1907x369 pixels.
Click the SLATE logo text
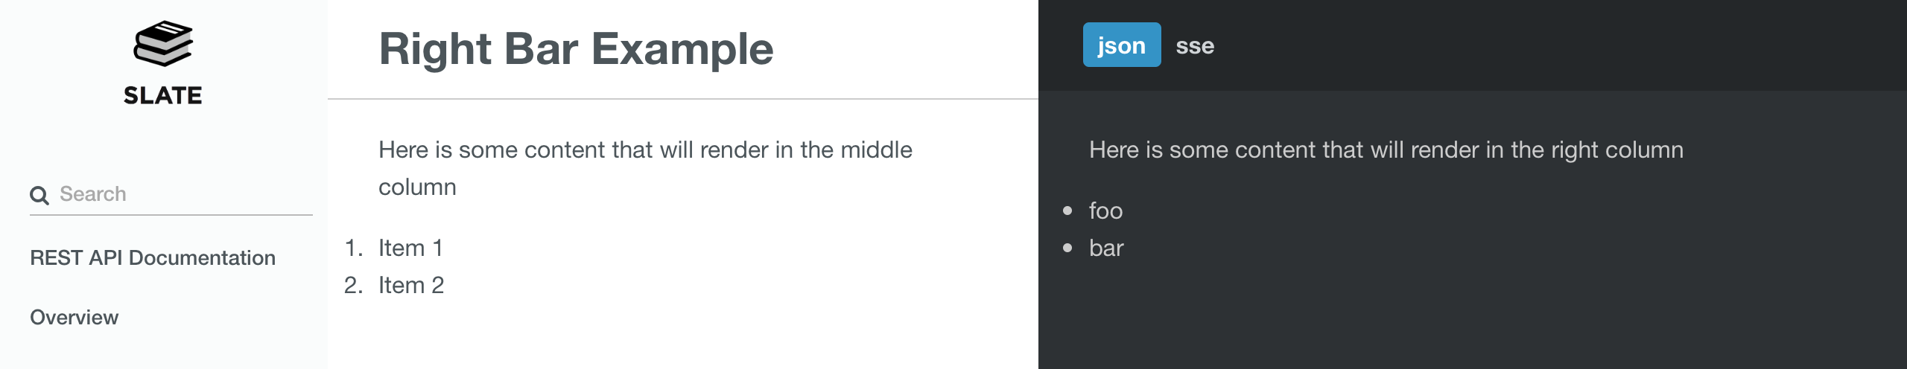[x=163, y=95]
